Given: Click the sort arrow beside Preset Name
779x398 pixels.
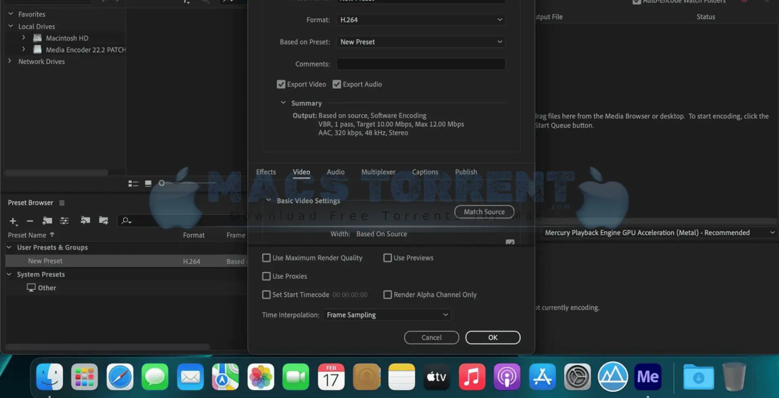Looking at the screenshot, I should 52,234.
